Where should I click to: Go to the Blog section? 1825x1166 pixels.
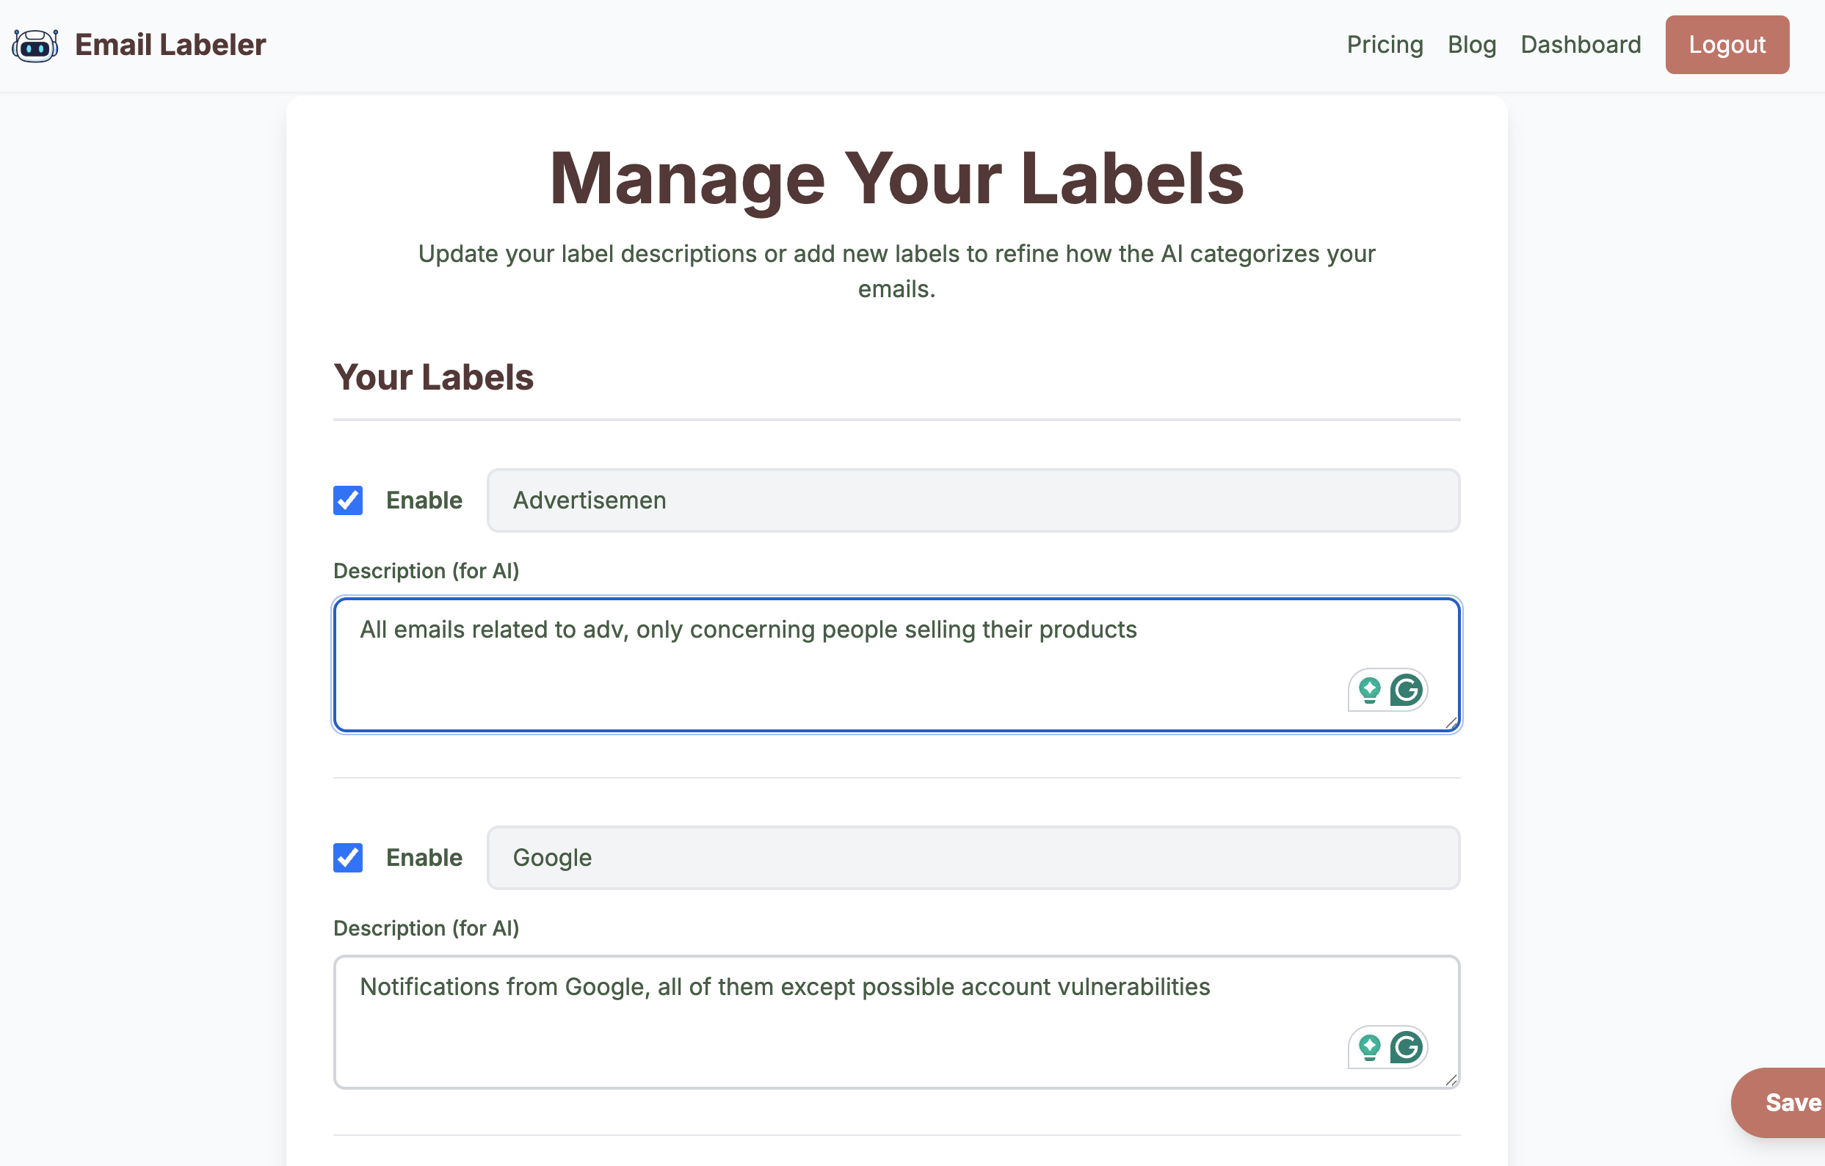[1471, 45]
